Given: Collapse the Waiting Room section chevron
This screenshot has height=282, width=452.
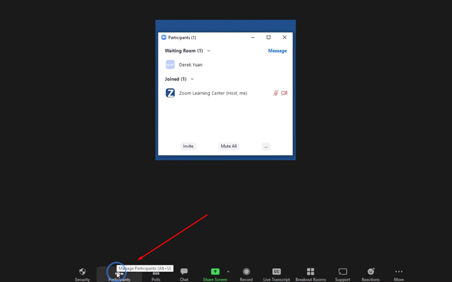Looking at the screenshot, I should click(209, 51).
